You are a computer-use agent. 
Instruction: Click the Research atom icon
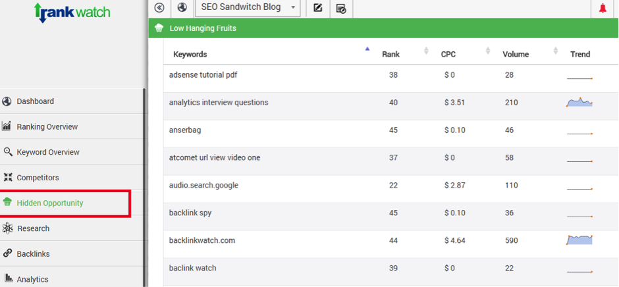pos(7,228)
